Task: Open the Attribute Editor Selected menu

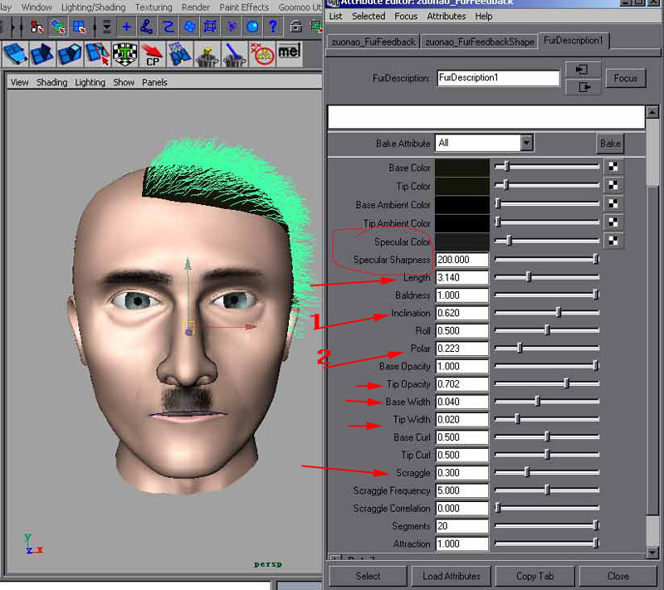Action: [x=369, y=17]
